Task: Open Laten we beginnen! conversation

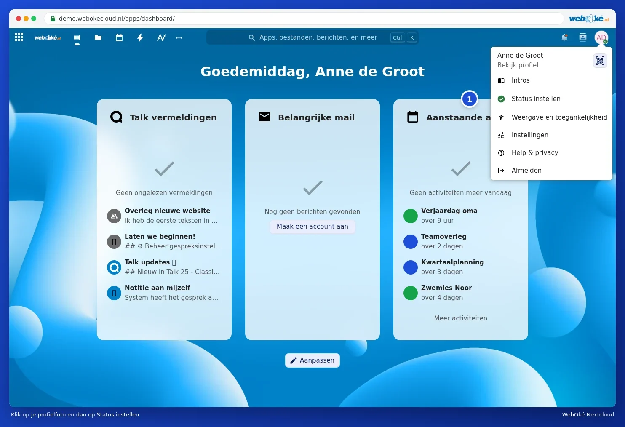Action: pyautogui.click(x=164, y=241)
